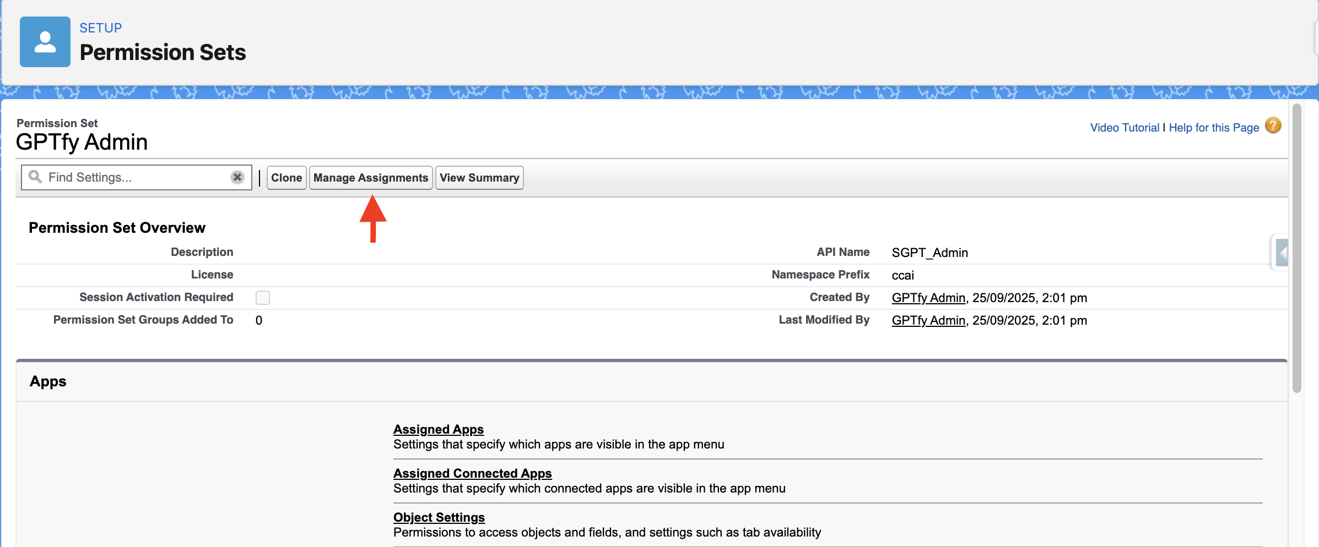Click the SETUP breadcrumb label
The image size is (1319, 547).
pyautogui.click(x=101, y=28)
